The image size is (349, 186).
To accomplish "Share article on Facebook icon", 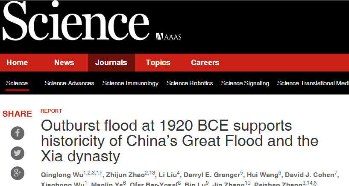I will 18,133.
